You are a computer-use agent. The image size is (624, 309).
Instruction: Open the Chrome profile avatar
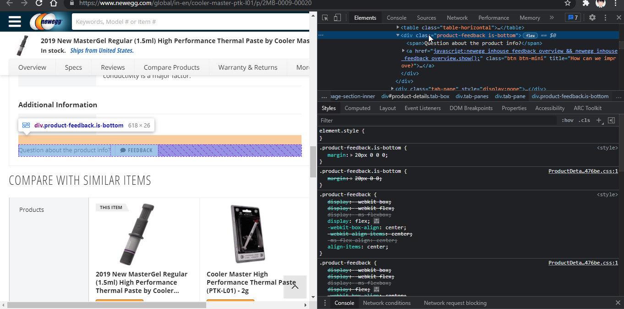601,4
